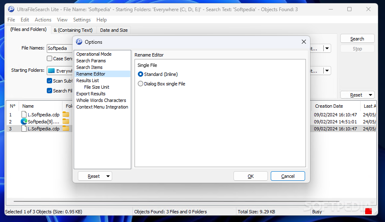Click Cancel in the Options dialog

pyautogui.click(x=288, y=176)
